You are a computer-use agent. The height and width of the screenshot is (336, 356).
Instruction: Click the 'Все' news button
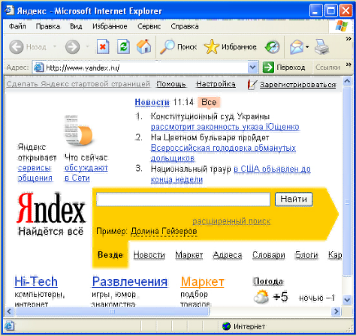(209, 102)
